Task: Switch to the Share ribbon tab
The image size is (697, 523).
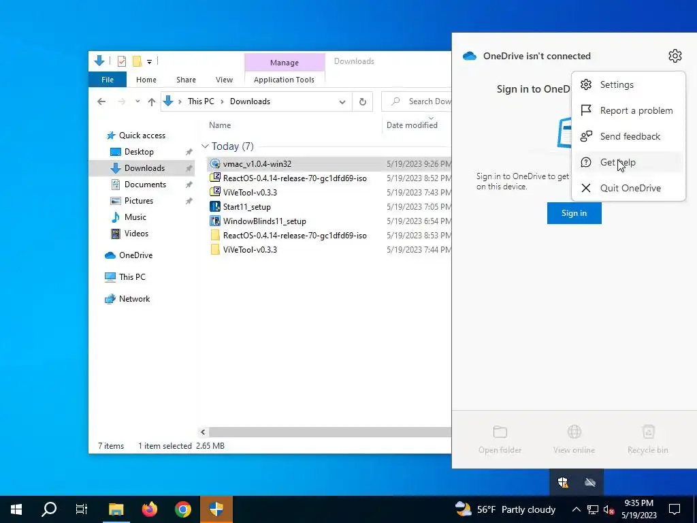Action: click(186, 80)
